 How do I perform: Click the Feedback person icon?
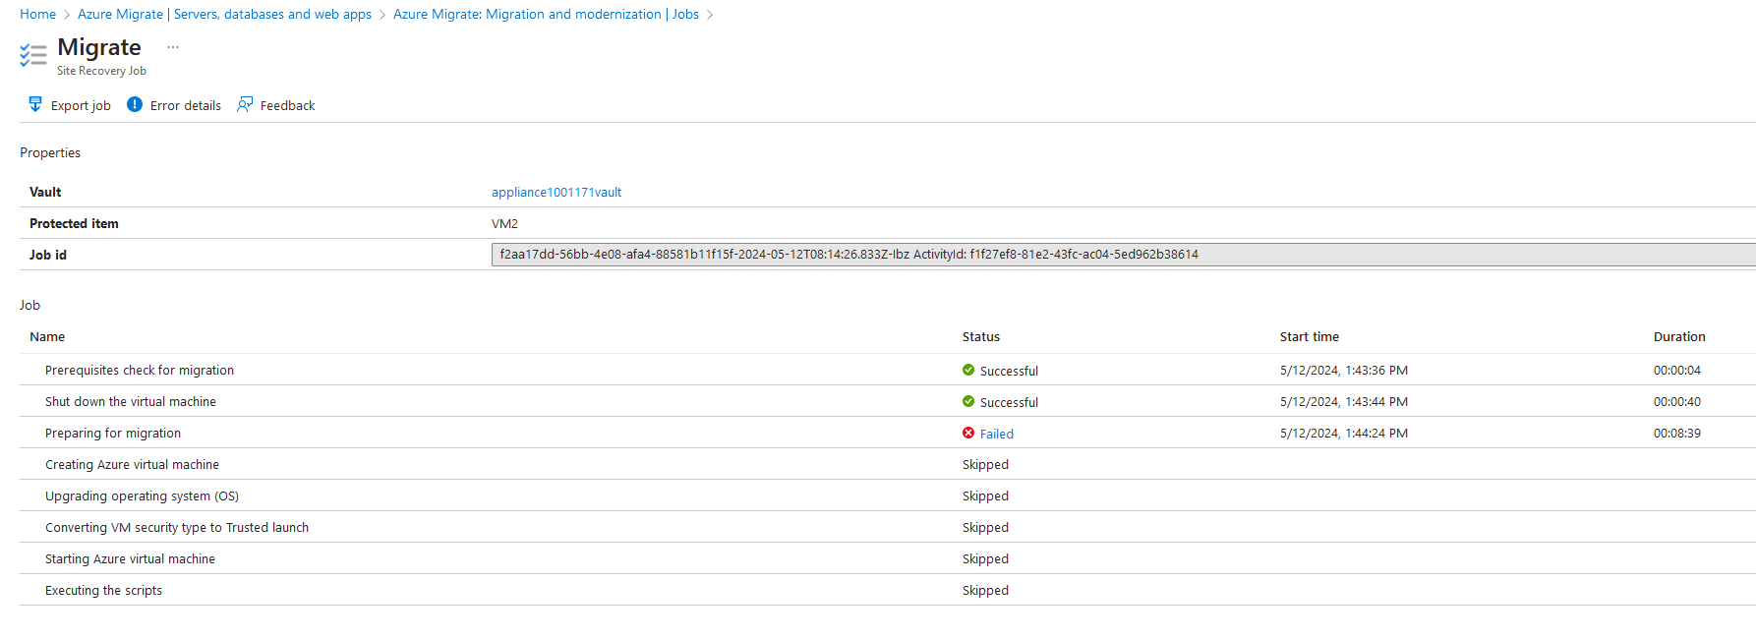coord(245,104)
